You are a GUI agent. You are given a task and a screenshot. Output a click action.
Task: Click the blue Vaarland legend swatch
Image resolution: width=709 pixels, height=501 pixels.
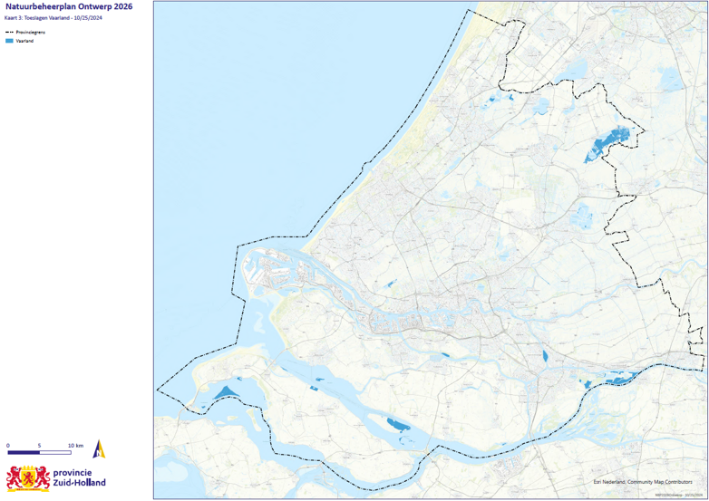(x=9, y=41)
